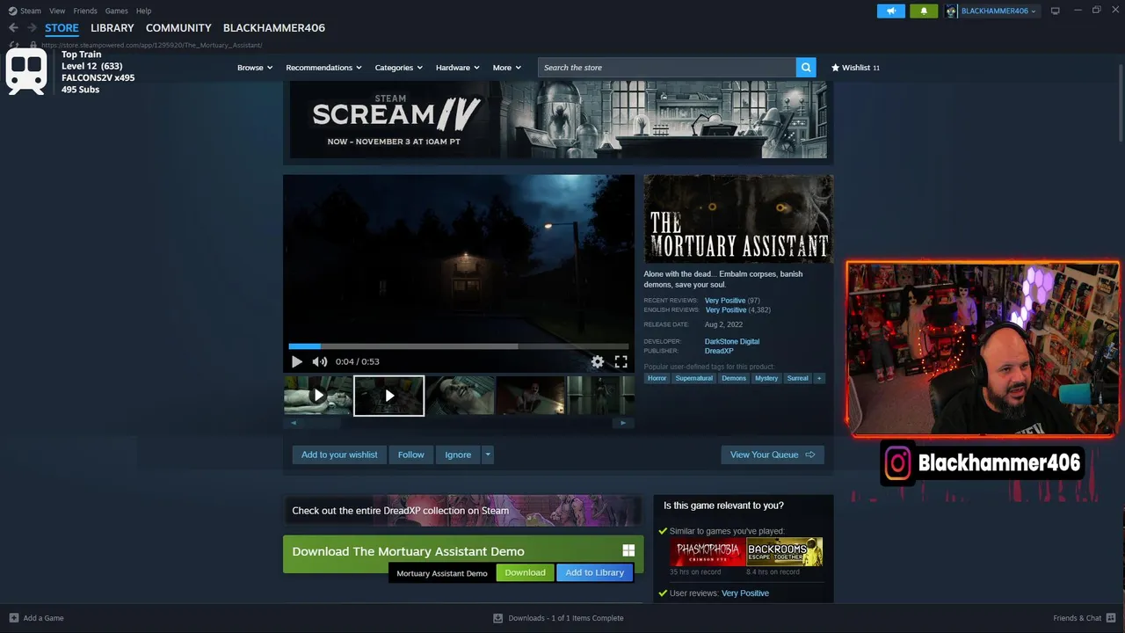Expand the Hardware dropdown
This screenshot has width=1125, height=633.
click(458, 68)
